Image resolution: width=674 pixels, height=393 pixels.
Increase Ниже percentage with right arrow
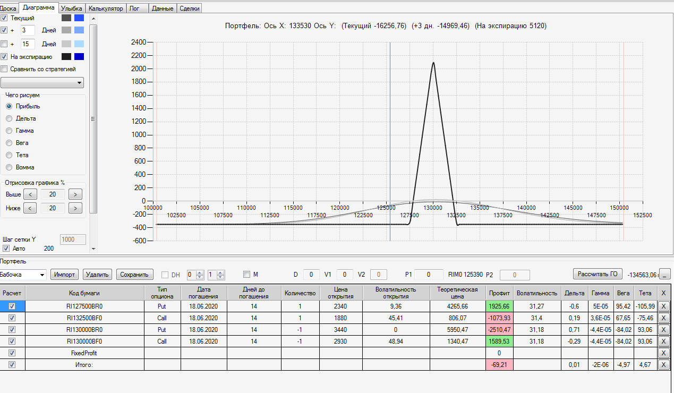click(x=76, y=208)
